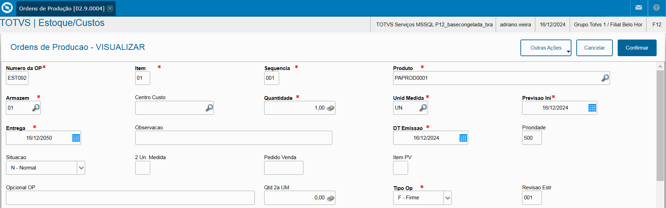Click the Produto search magnifier icon
666x208 pixels.
pos(605,78)
